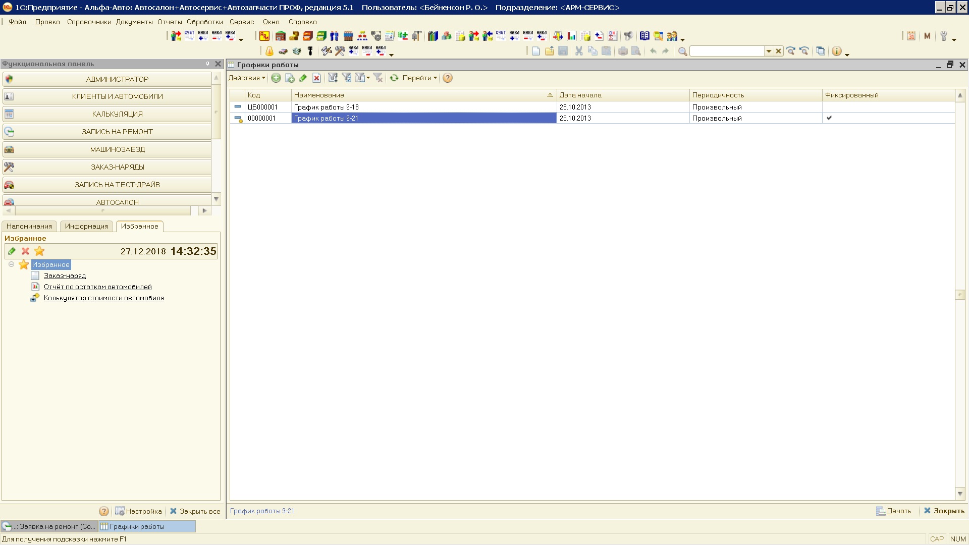This screenshot has height=545, width=969.
Task: Copy the selected schedule entry
Action: (x=290, y=78)
